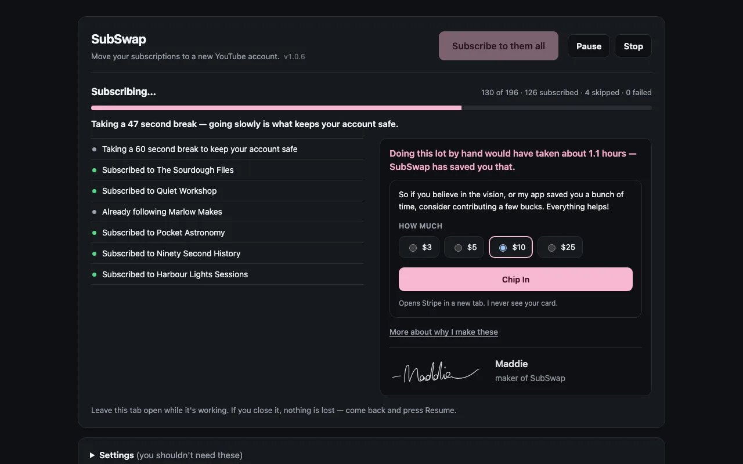
Task: Click the 47 second break message
Action: 244,124
